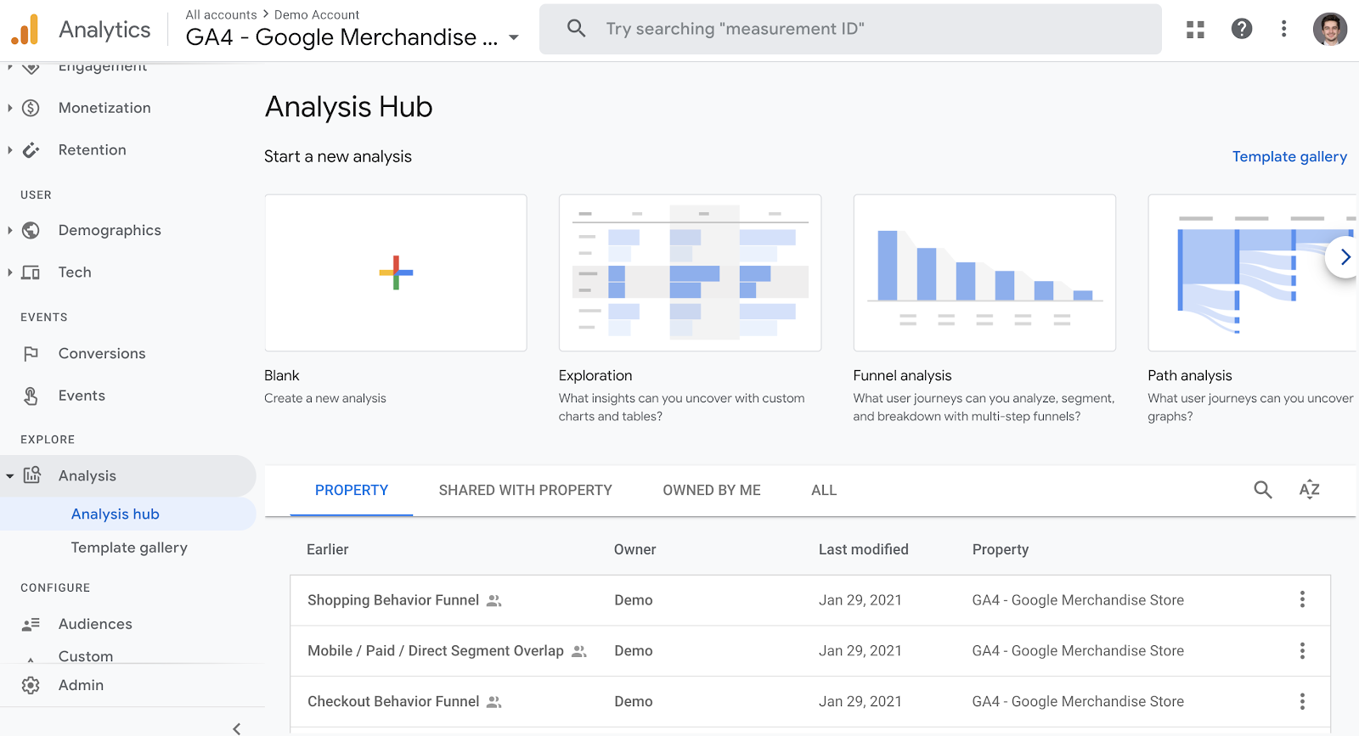Open the Google apps grid icon

coord(1195,30)
